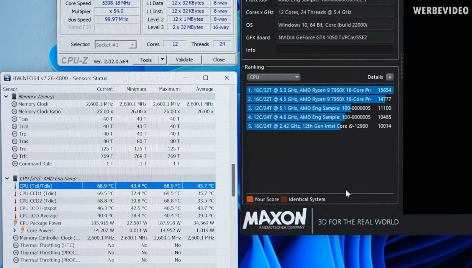
Task: Click the CPU CCD1 (Tdie) thermometer icon
Action: pyautogui.click(x=15, y=193)
